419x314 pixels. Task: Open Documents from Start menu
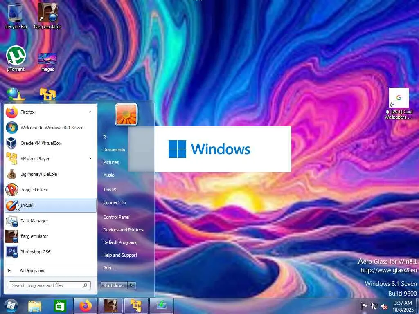(x=114, y=150)
